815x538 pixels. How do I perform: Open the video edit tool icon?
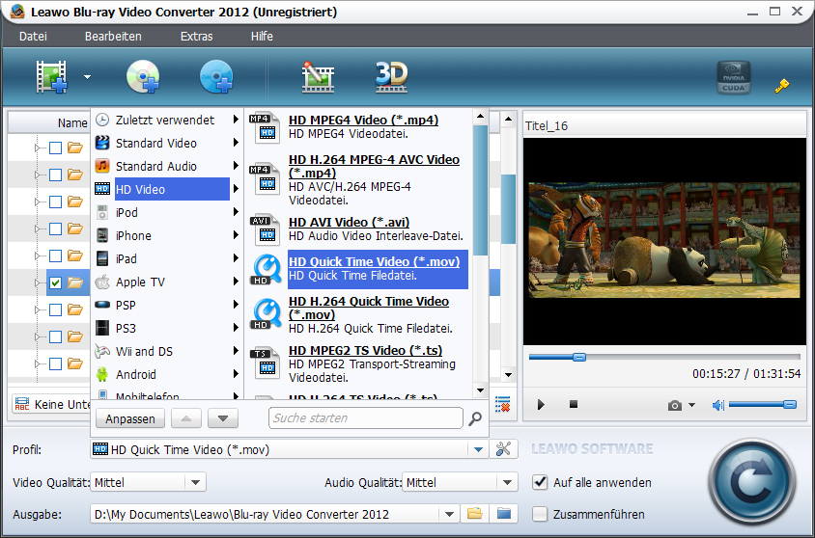point(318,77)
